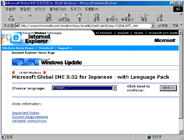Refresh page using 새로고침 icon

(x=64, y=17)
